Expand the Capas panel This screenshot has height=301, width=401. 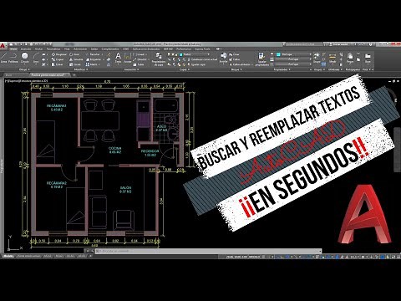tap(184, 69)
